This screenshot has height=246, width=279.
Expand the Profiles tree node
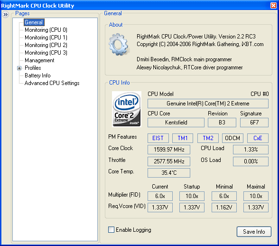coord(19,68)
